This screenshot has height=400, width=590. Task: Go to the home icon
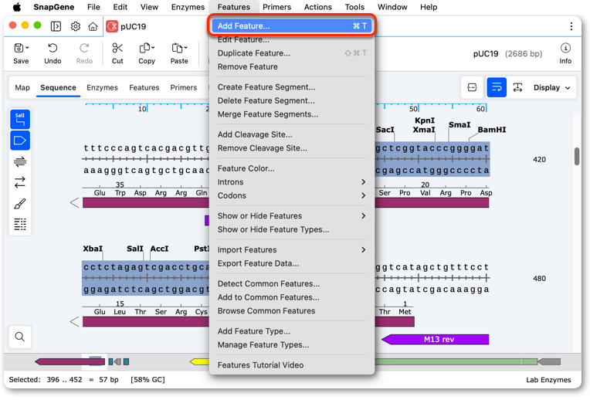click(x=93, y=26)
